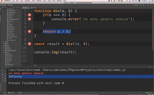Remove the breakpoint on line 3
Screen dimensions: 154x95
(30, 19)
